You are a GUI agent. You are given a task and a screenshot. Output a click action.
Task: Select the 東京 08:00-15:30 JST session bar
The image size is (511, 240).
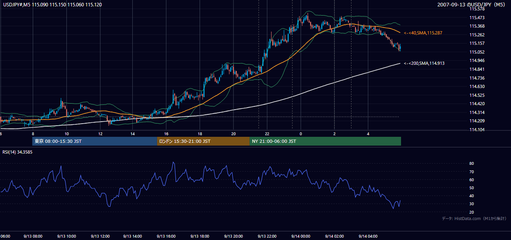click(x=94, y=141)
